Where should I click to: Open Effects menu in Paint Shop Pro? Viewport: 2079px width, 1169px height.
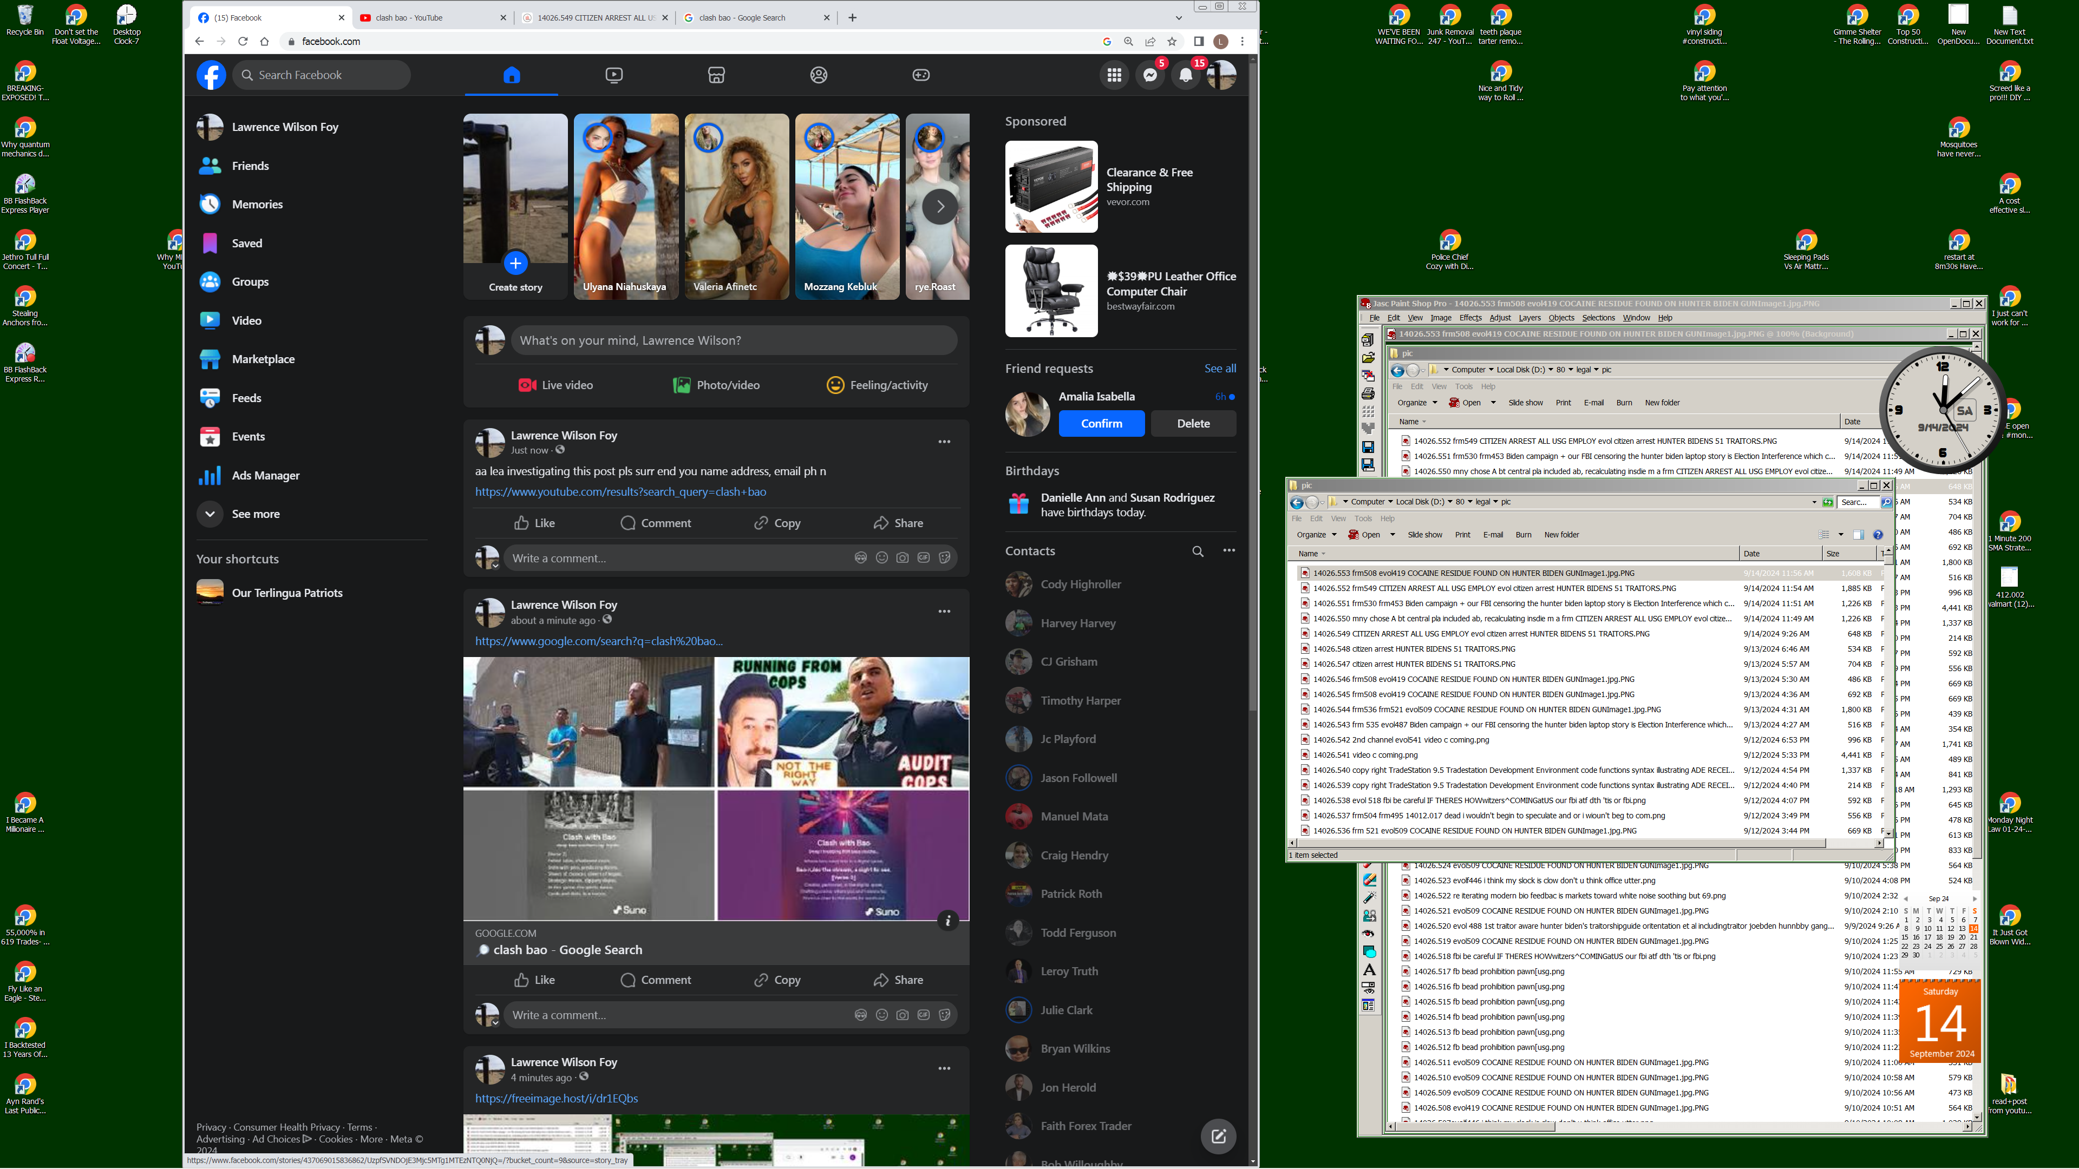click(1470, 318)
